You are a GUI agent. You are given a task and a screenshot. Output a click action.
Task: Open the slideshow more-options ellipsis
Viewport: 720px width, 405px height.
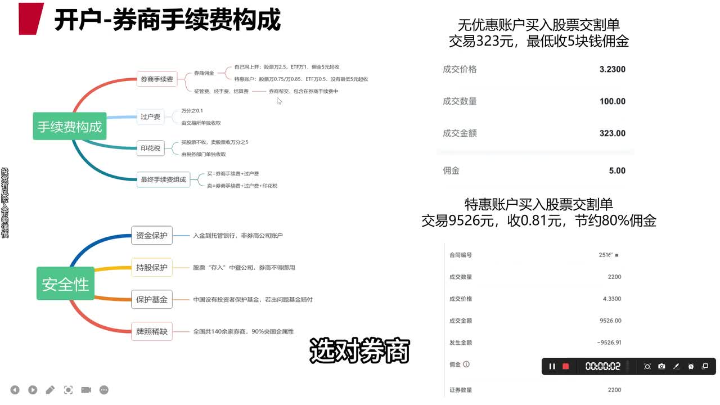pos(104,390)
